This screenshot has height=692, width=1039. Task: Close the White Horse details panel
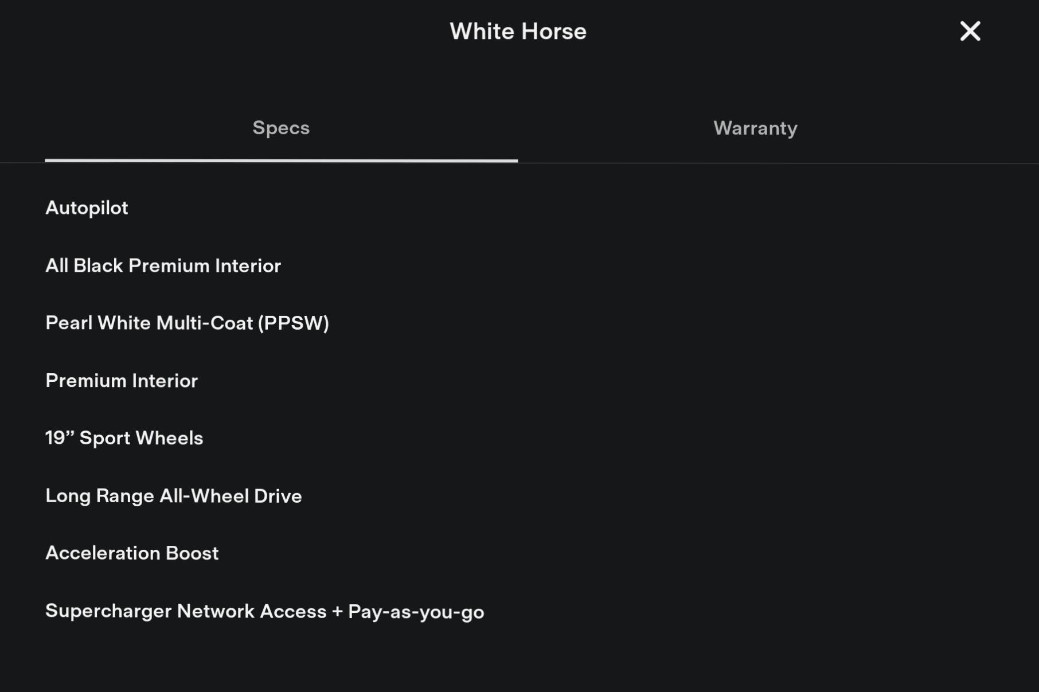click(x=970, y=31)
